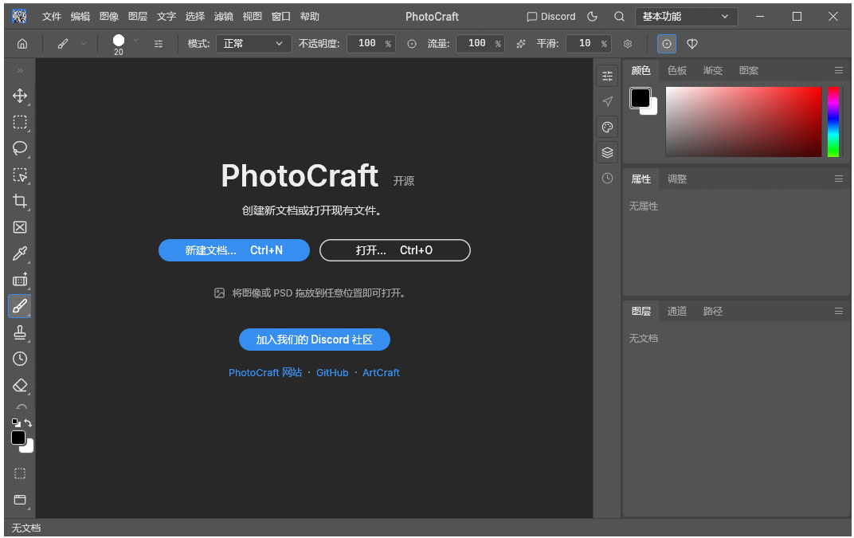Select the Spot Healing tool

pos(20,281)
